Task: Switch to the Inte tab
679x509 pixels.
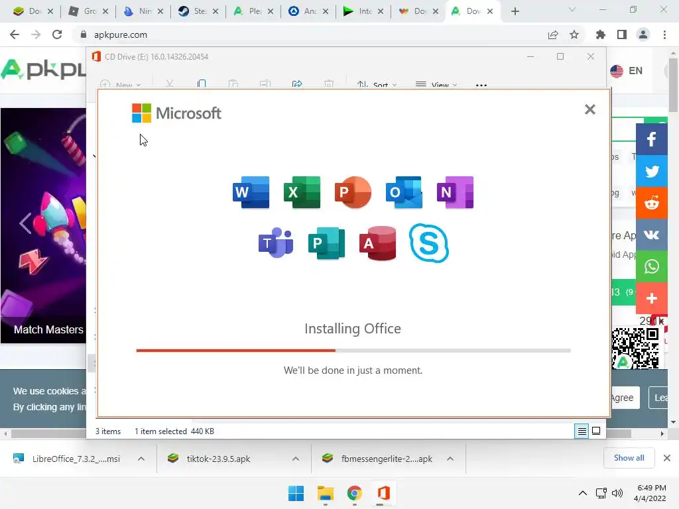Action: pyautogui.click(x=363, y=11)
